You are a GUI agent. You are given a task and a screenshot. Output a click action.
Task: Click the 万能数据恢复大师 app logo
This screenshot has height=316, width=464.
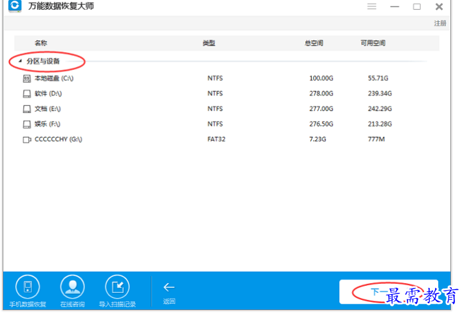15,6
